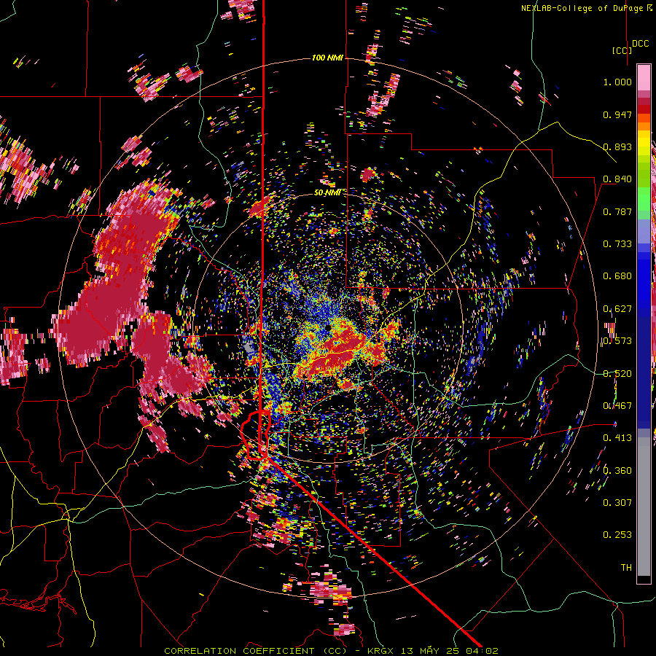Screen dimensions: 656x656
Task: Click the 0.947 scale value
Action: coord(617,114)
